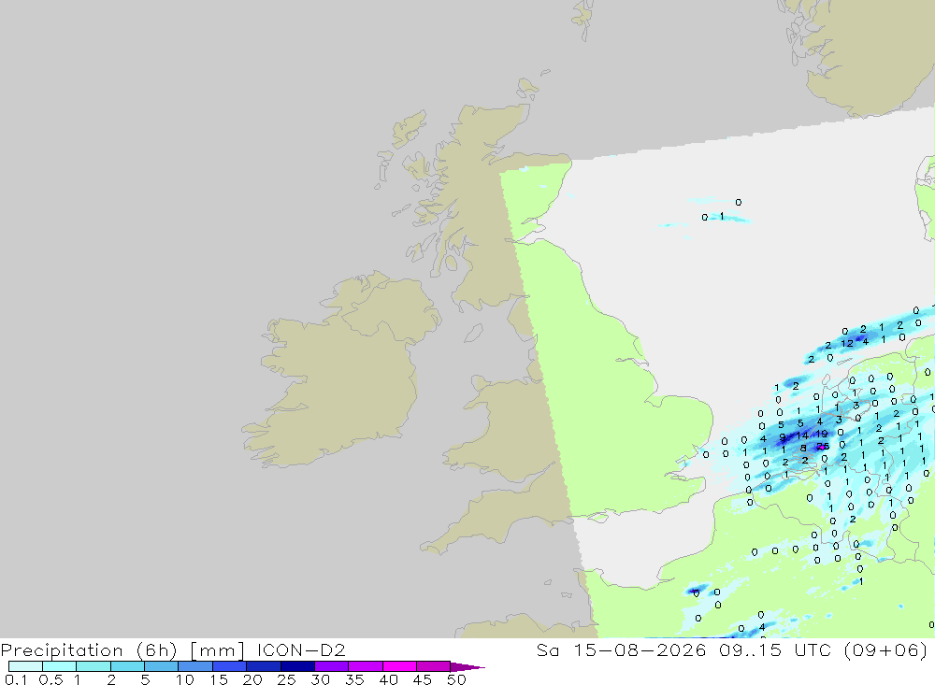Click the 20–25 mm dark blue legend swatch
Screen dimensions: 935x685
tap(263, 666)
